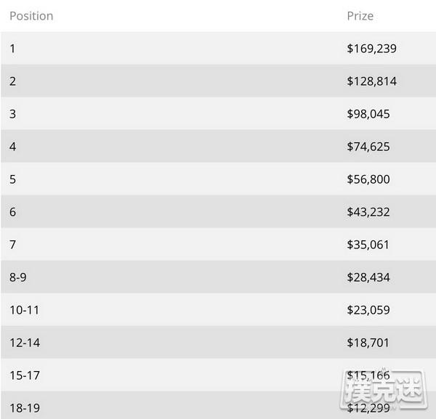Image resolution: width=436 pixels, height=419 pixels.
Task: Click the $169,239 prize amount
Action: pos(371,49)
